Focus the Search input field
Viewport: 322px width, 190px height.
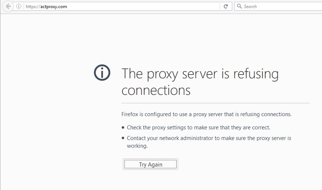[278, 6]
